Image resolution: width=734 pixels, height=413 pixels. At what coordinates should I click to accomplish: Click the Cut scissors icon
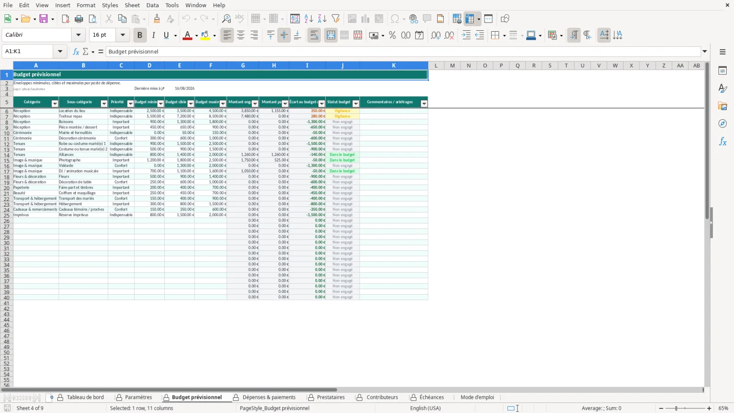[109, 19]
